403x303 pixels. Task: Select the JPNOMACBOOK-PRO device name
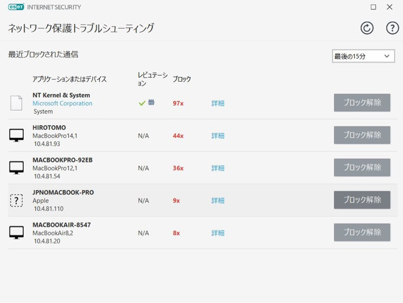coord(63,192)
